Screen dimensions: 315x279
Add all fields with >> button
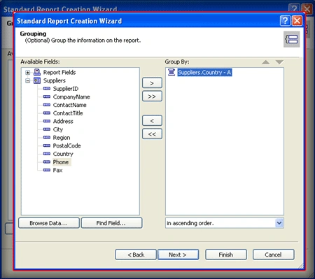point(152,96)
